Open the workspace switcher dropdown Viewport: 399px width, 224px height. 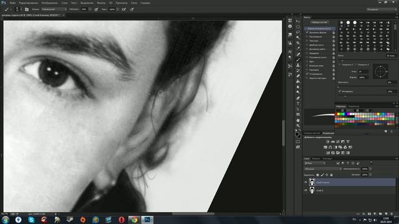[x=381, y=9]
